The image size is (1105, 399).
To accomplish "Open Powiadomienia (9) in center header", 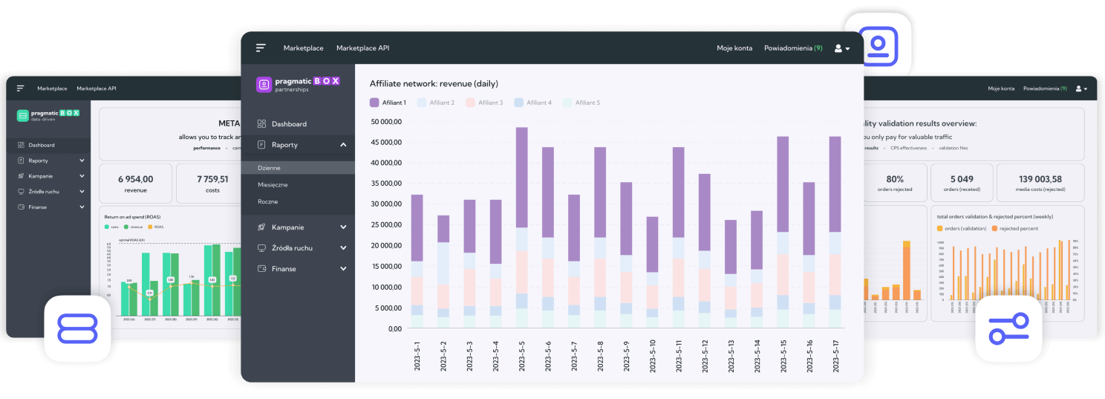I will (793, 48).
